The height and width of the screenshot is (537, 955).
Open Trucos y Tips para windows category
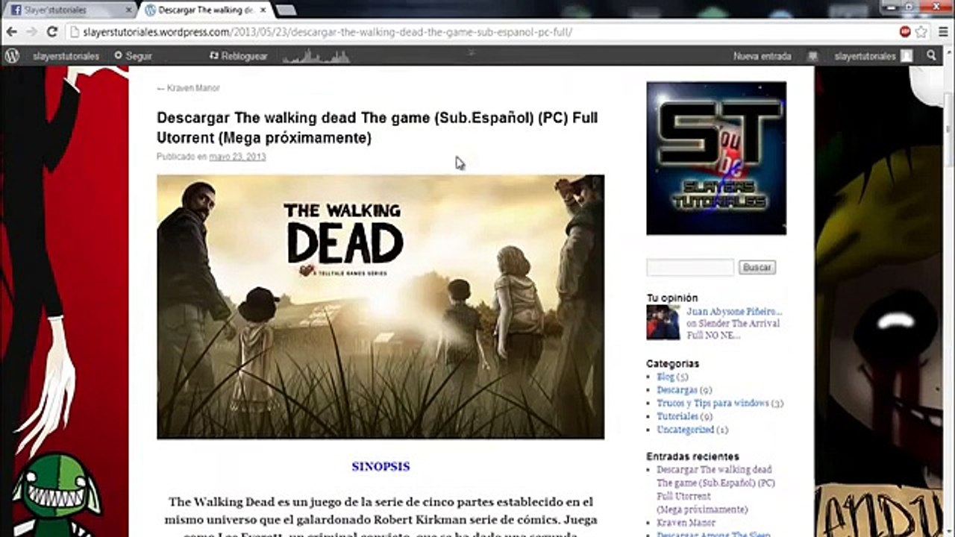coord(713,403)
